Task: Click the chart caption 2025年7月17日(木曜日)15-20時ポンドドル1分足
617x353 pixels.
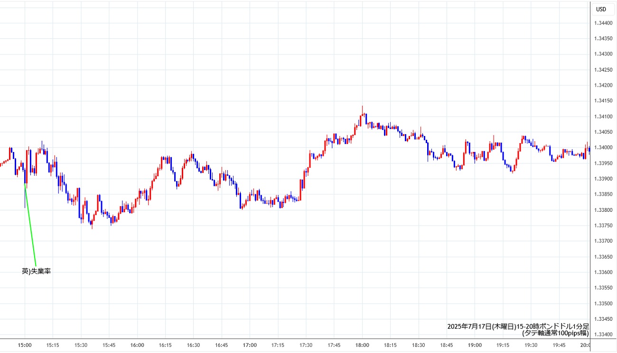Action: pyautogui.click(x=518, y=326)
